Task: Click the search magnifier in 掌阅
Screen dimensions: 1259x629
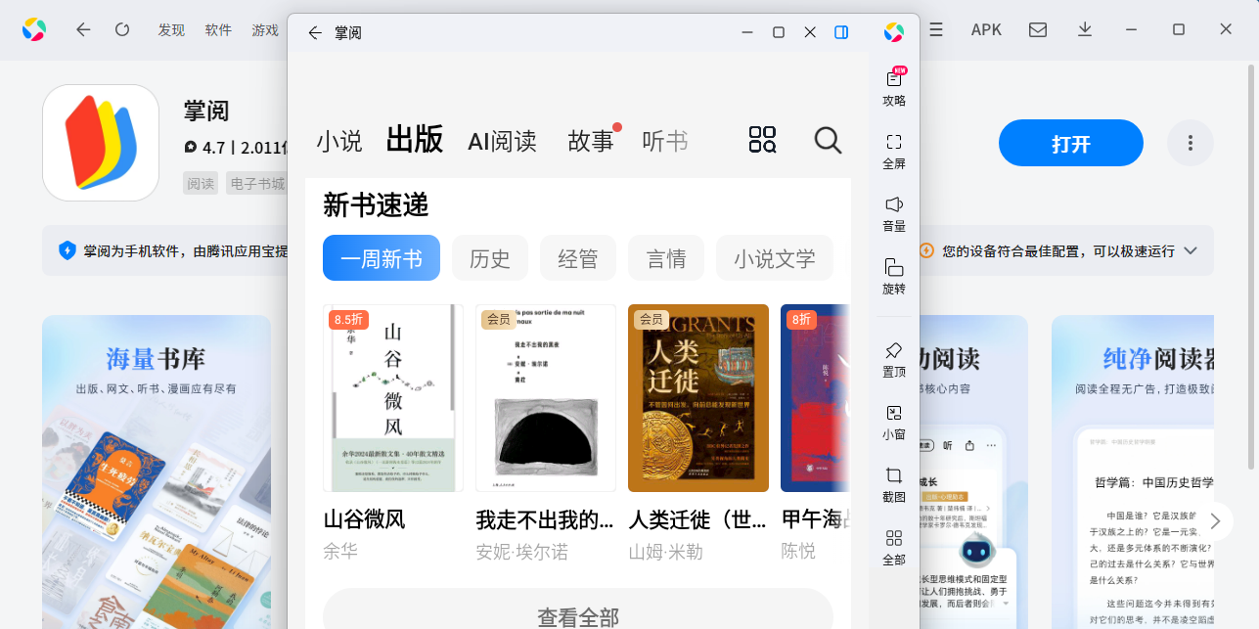Action: coord(828,141)
